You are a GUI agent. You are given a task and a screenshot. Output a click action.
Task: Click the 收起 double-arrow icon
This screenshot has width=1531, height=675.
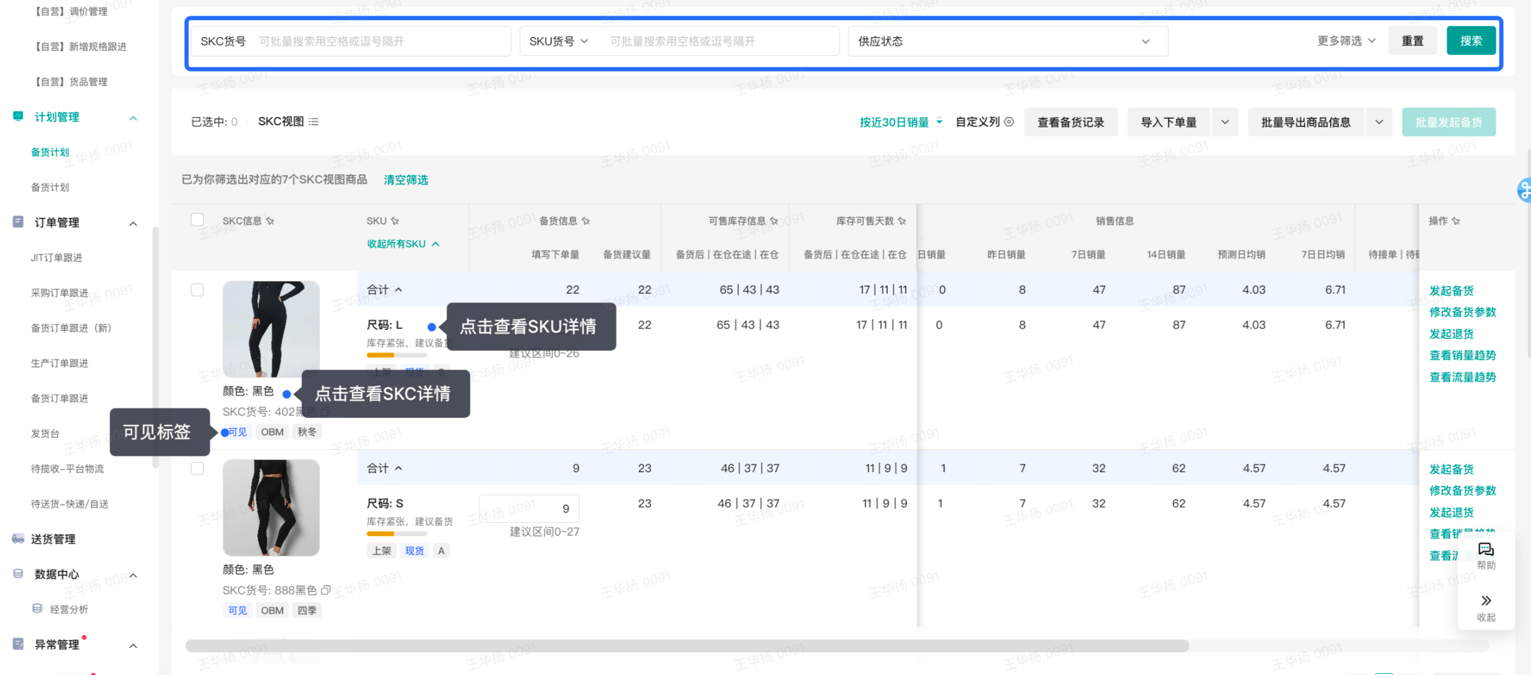[1486, 600]
